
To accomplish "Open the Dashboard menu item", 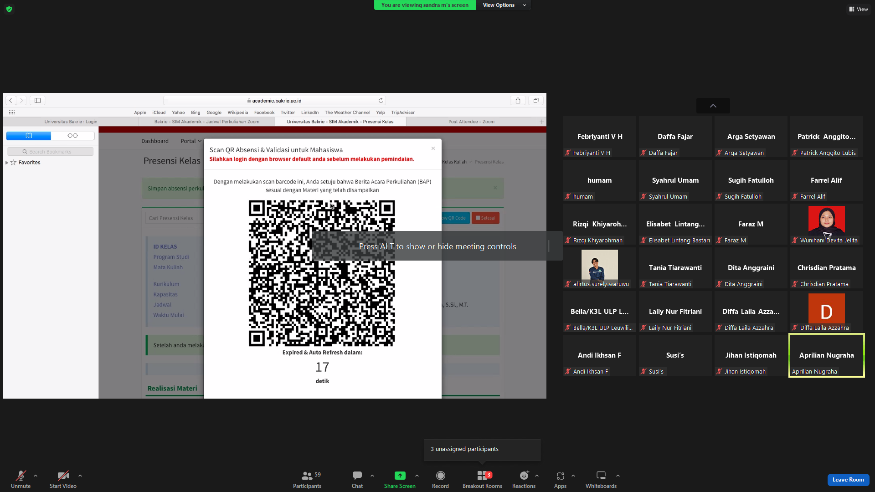I will tap(155, 141).
